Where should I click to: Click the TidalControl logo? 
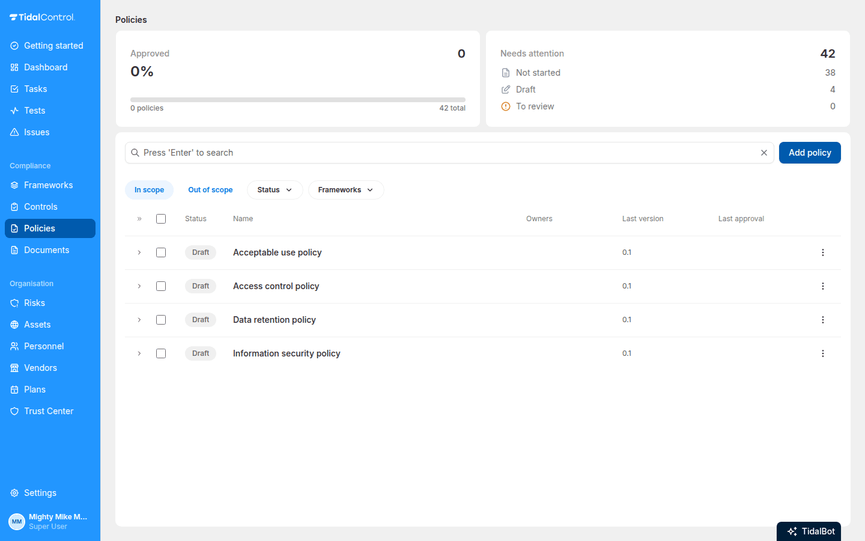pyautogui.click(x=42, y=17)
